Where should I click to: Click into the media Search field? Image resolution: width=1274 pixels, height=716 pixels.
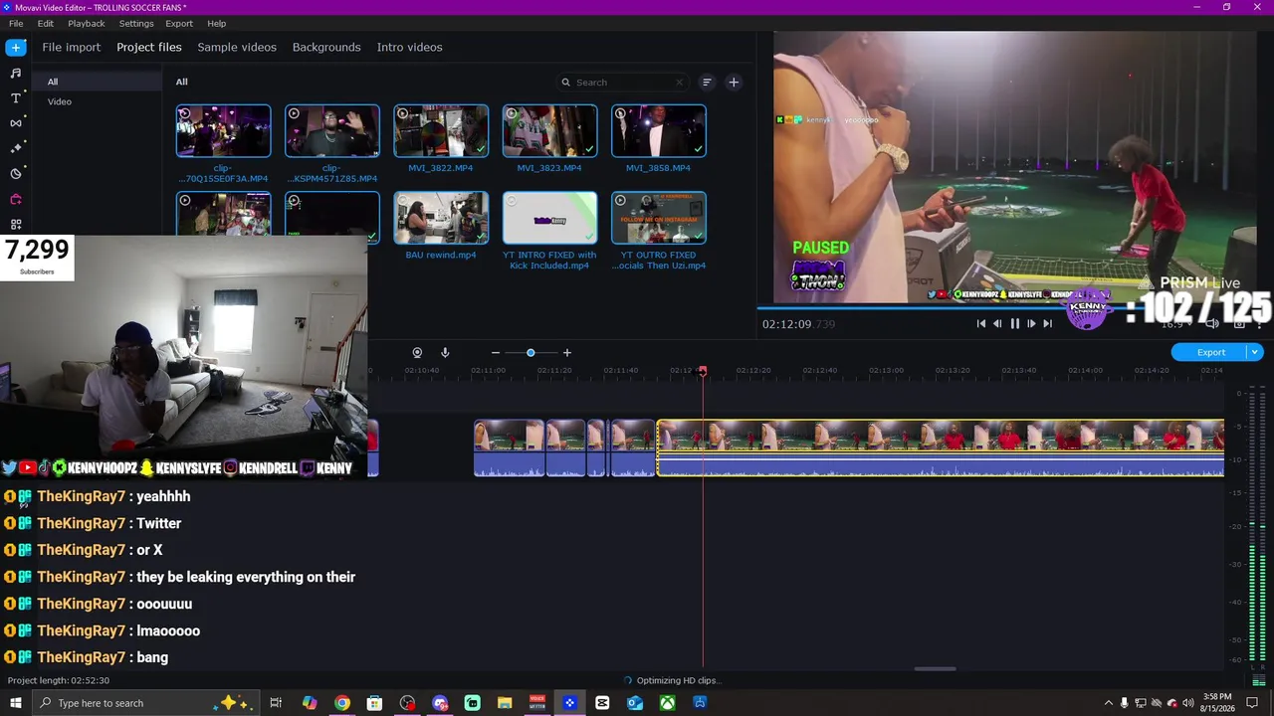tap(624, 83)
